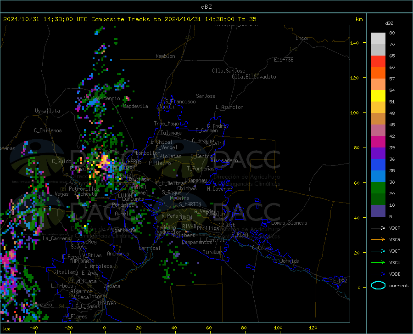413x334 pixels.
Task: Select the green VBCU arrow symbol
Action: [x=378, y=263]
